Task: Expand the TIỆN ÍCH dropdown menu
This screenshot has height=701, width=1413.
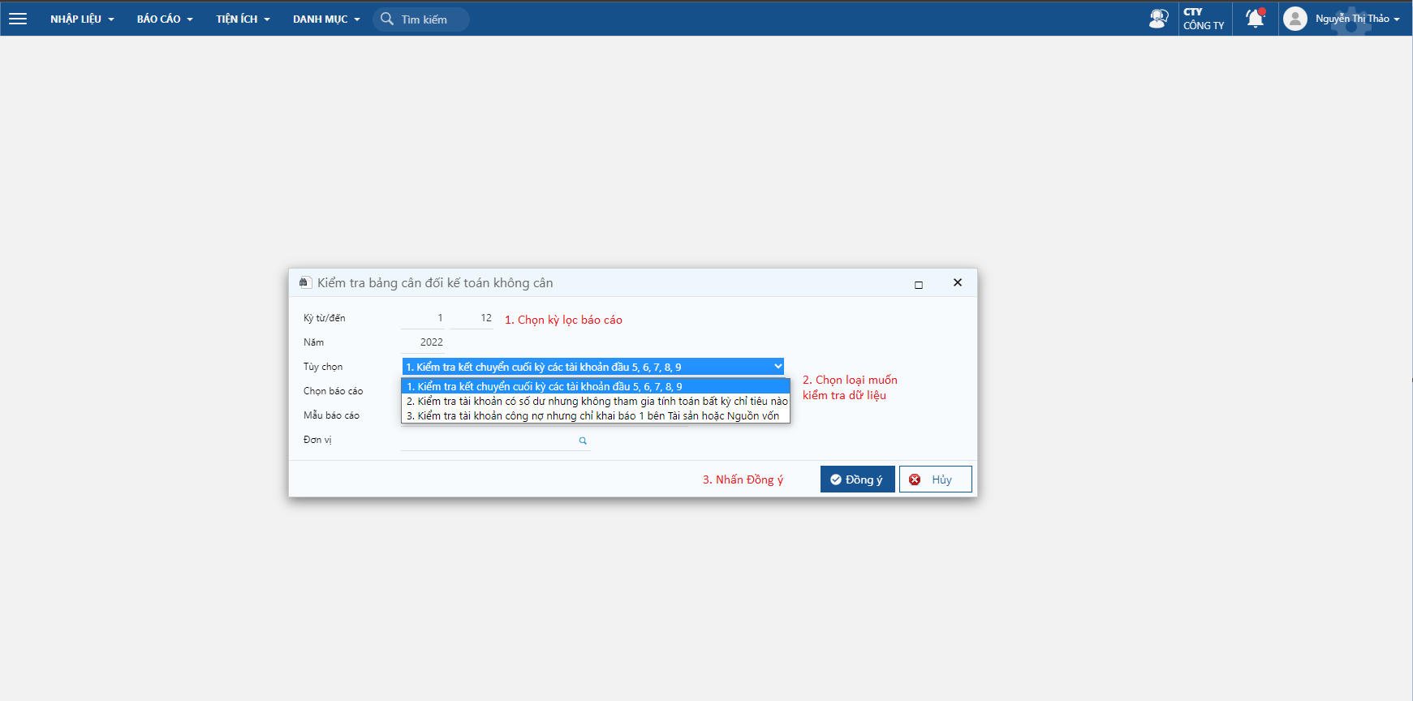Action: (243, 19)
